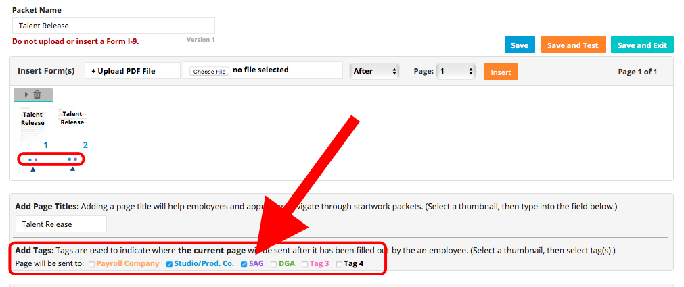Click the Add Tags heading
The image size is (684, 287).
pos(35,251)
